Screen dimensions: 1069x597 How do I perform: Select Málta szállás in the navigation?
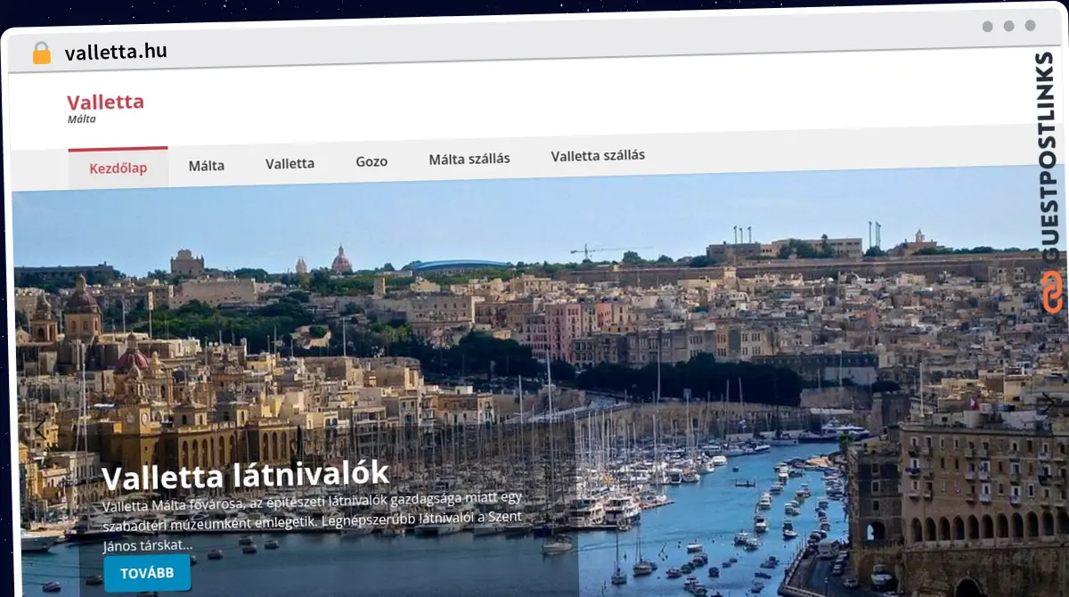(x=470, y=159)
